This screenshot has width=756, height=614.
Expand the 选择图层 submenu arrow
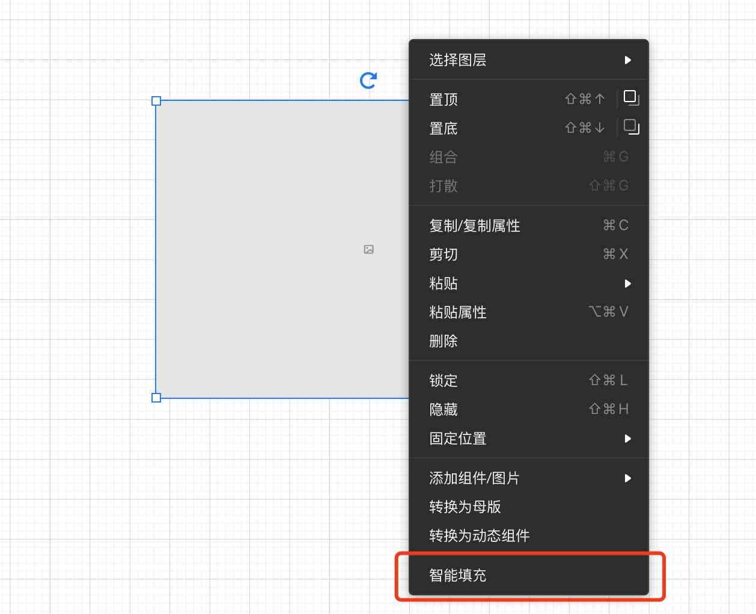click(x=627, y=60)
